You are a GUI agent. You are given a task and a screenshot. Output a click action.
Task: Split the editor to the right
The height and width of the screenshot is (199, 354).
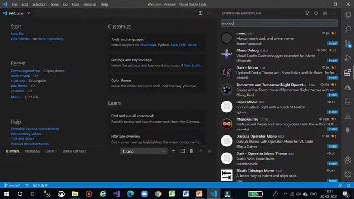pos(200,13)
